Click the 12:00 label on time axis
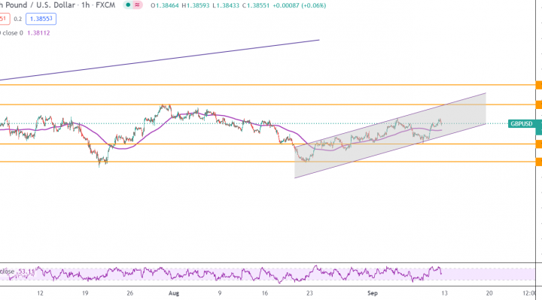Screen dimensions: 542x300 tap(529, 293)
